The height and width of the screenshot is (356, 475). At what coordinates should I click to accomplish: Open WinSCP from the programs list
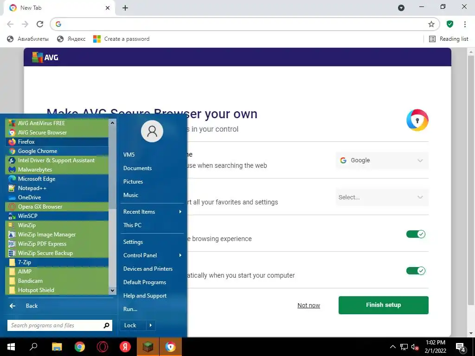pyautogui.click(x=57, y=216)
